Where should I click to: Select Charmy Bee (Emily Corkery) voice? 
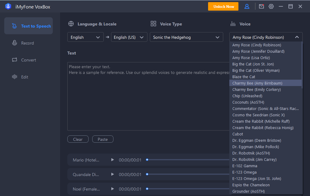coord(265,89)
